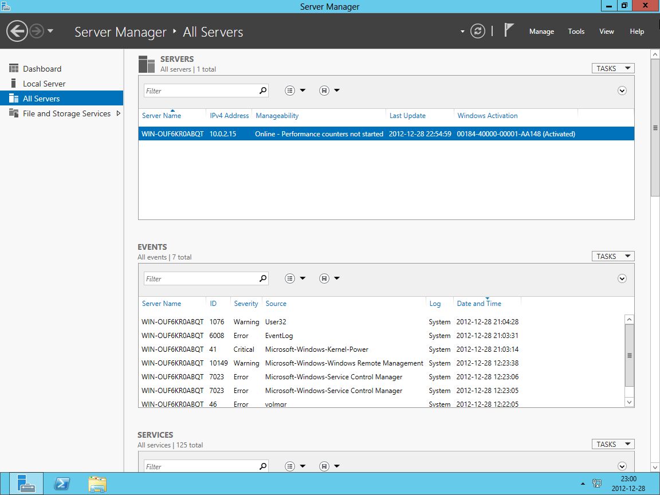Go to Dashboard in the sidebar
The height and width of the screenshot is (495, 660).
click(x=42, y=69)
